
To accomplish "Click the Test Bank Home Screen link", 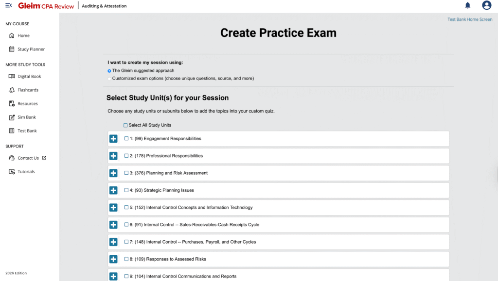I will click(x=469, y=20).
